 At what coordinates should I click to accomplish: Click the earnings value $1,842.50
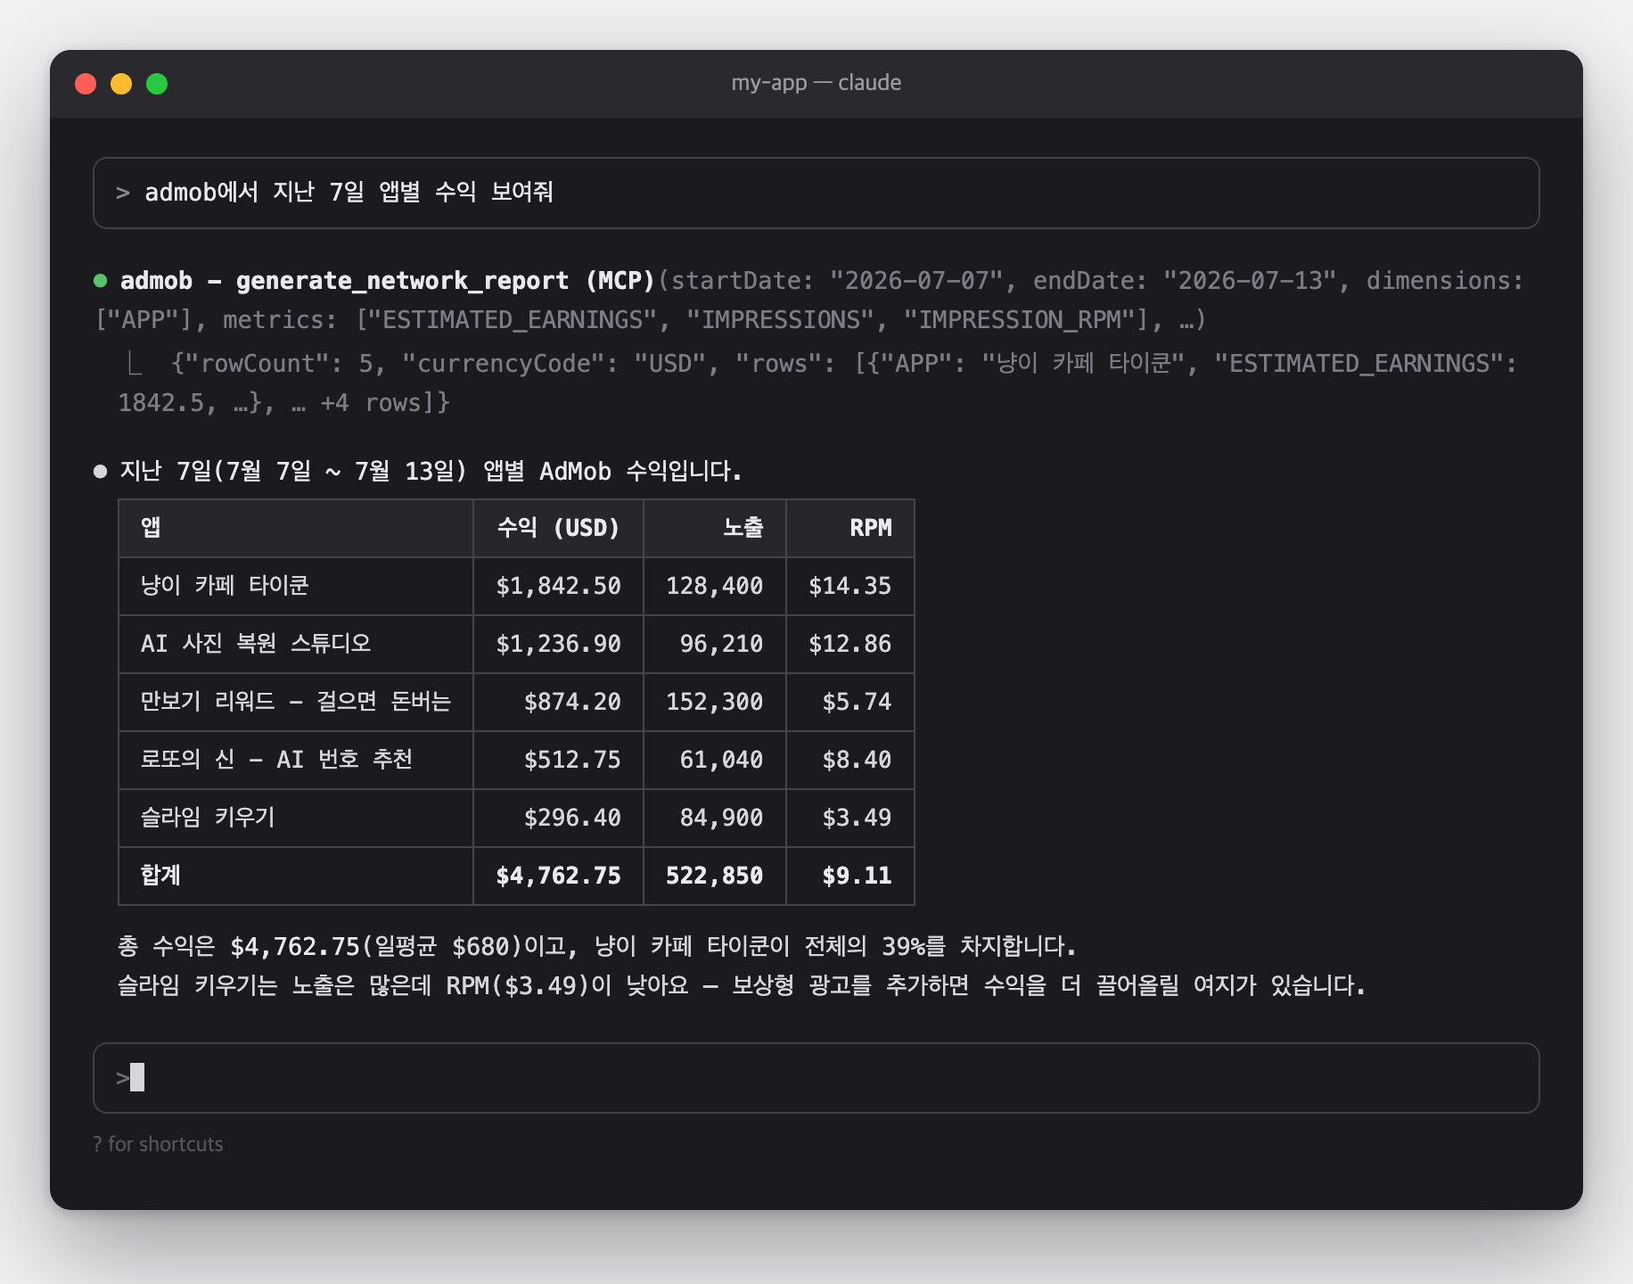click(558, 586)
